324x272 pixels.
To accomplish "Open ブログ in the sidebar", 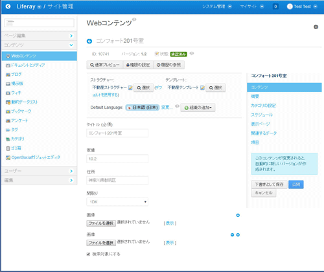I will [x=16, y=74].
